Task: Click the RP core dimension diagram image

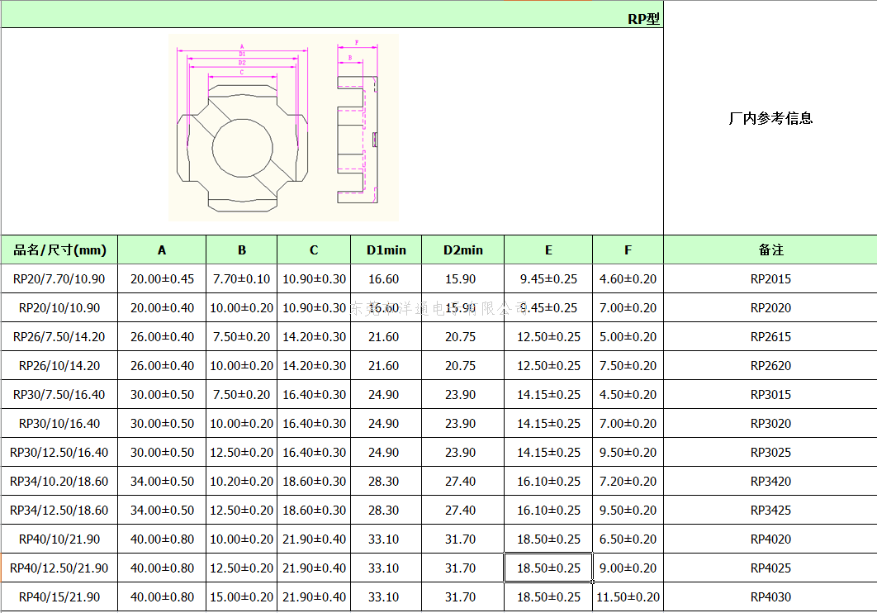Action: 283,128
